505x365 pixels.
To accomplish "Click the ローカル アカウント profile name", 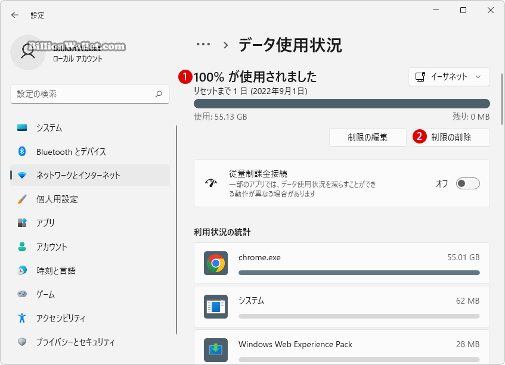I will [x=78, y=59].
